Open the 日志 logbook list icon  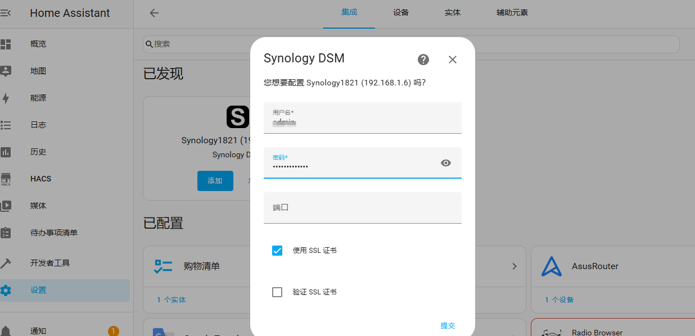[6, 125]
